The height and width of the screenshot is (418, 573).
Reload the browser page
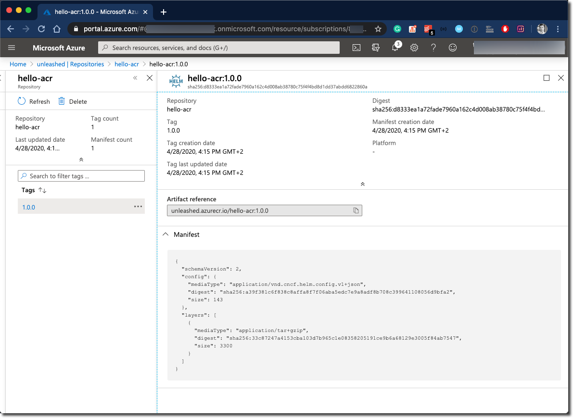[x=41, y=29]
